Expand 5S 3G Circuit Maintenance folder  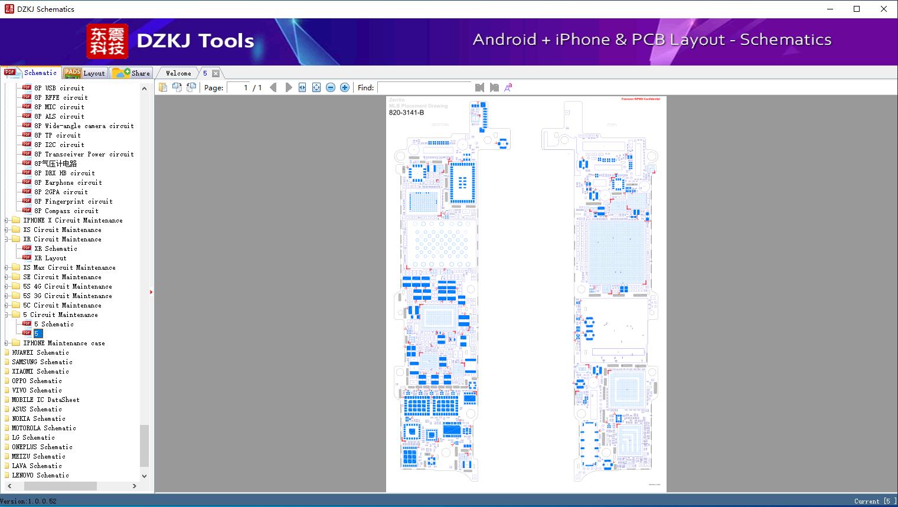pos(6,296)
